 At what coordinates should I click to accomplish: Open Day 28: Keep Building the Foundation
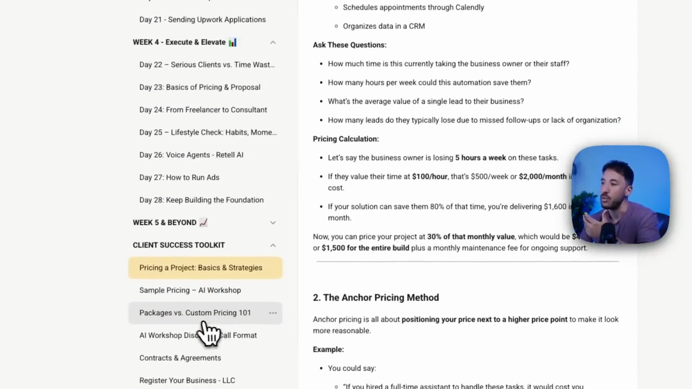pyautogui.click(x=201, y=200)
